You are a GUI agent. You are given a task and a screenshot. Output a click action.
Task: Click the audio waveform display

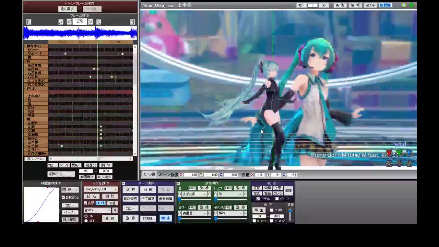point(80,33)
